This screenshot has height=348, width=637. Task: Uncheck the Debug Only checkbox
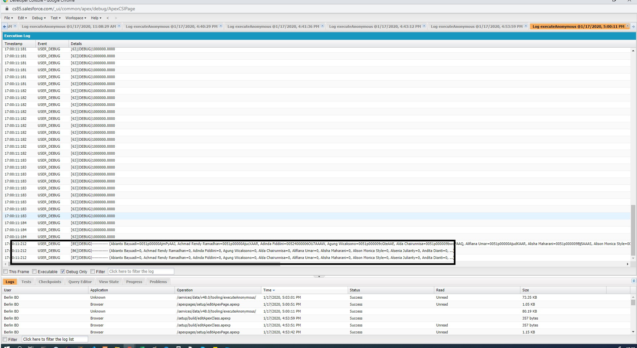[x=63, y=272]
